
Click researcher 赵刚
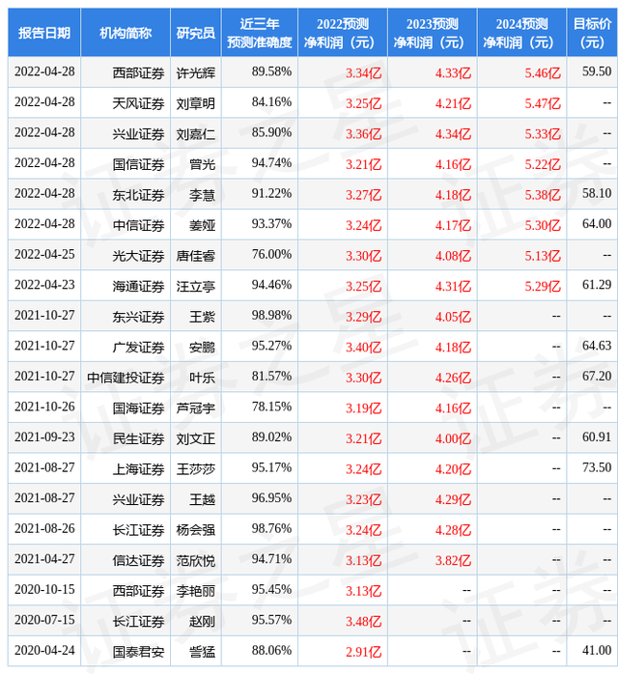202,622
